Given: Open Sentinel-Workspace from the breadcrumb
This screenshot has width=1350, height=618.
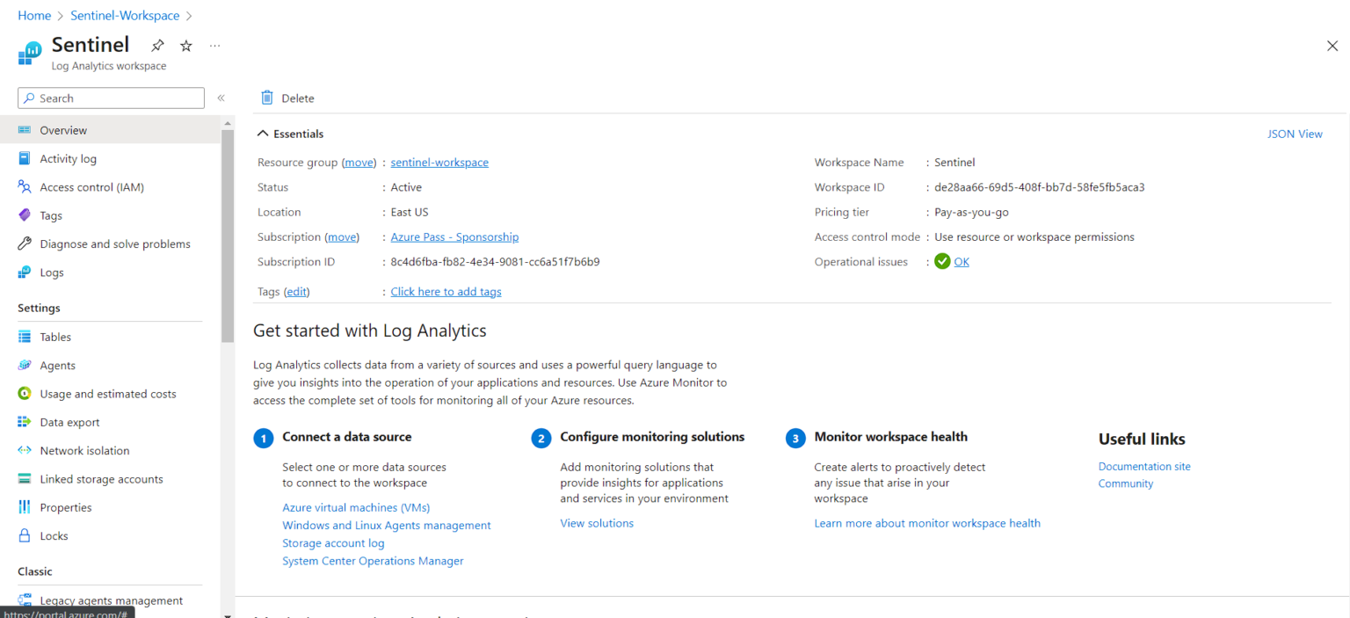Looking at the screenshot, I should tap(124, 15).
